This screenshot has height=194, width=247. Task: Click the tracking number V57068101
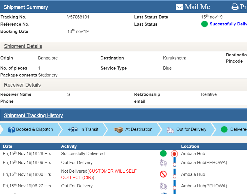pyautogui.click(x=78, y=17)
